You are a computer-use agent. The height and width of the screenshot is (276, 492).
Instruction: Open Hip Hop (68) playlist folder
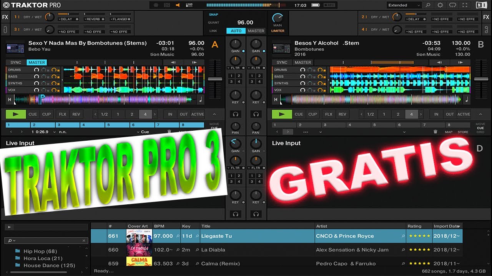(x=36, y=251)
